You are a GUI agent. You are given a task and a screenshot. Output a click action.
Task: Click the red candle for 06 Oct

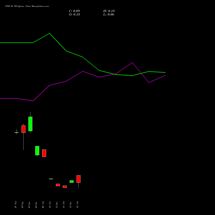pos(44,153)
